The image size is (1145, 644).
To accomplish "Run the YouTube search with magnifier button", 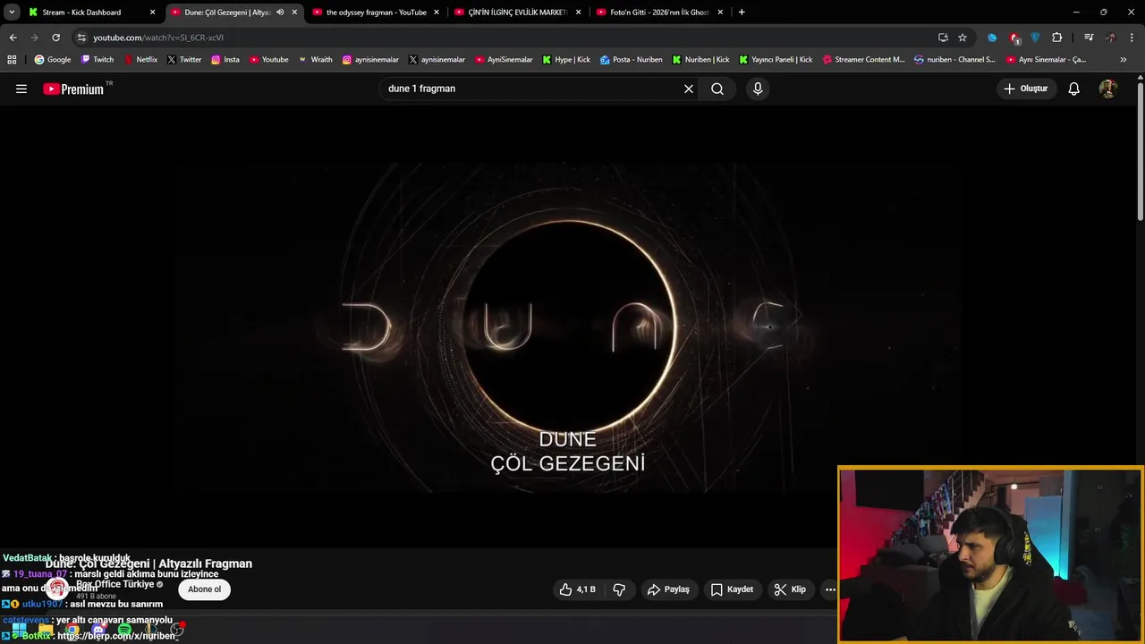I will tap(717, 89).
